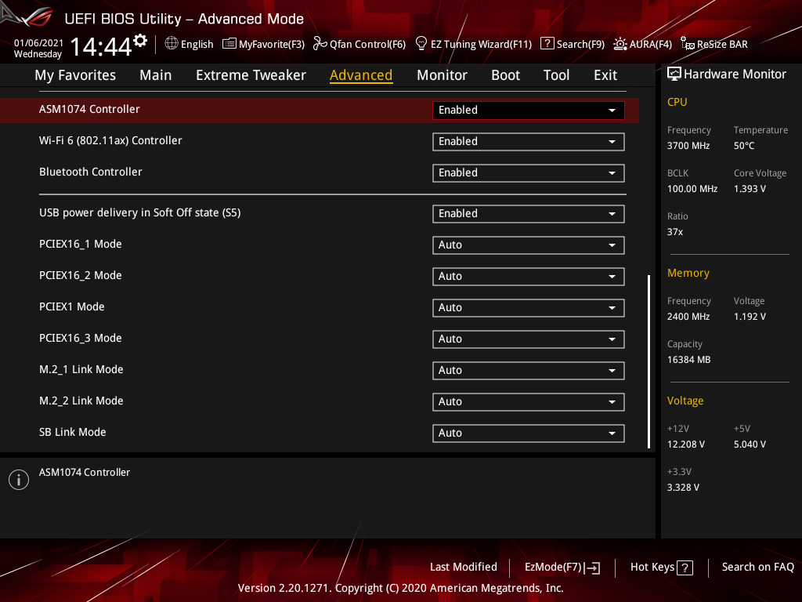Image resolution: width=802 pixels, height=602 pixels.
Task: Open USB power delivery S5 dropdown
Action: [529, 214]
